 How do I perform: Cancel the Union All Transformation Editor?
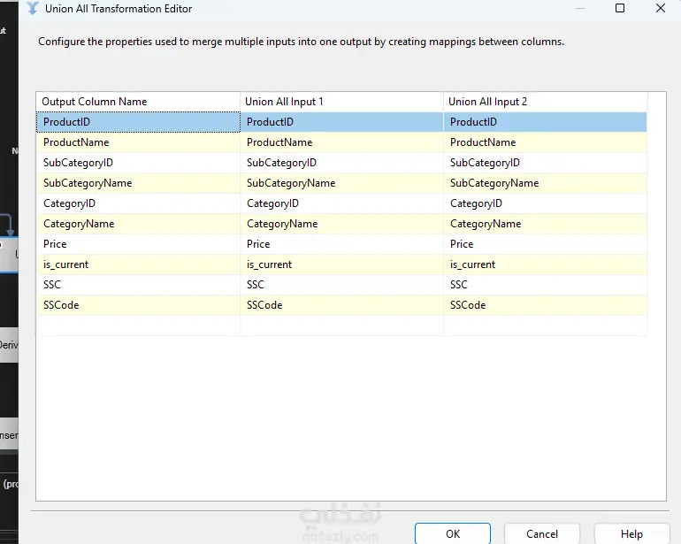coord(542,533)
